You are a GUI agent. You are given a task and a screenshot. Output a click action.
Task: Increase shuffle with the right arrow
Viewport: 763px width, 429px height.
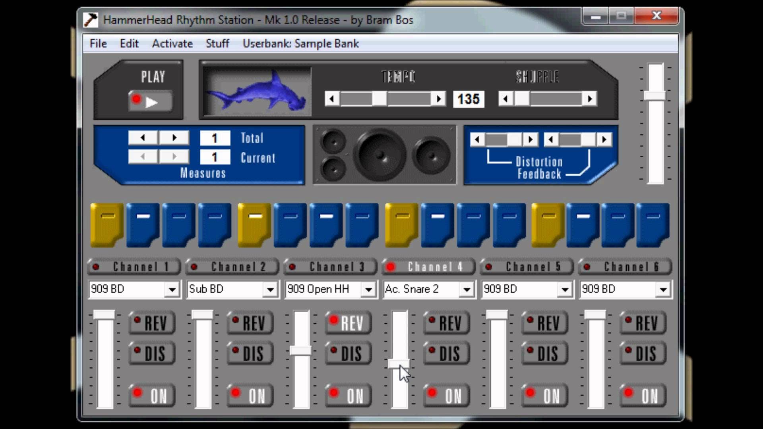590,99
